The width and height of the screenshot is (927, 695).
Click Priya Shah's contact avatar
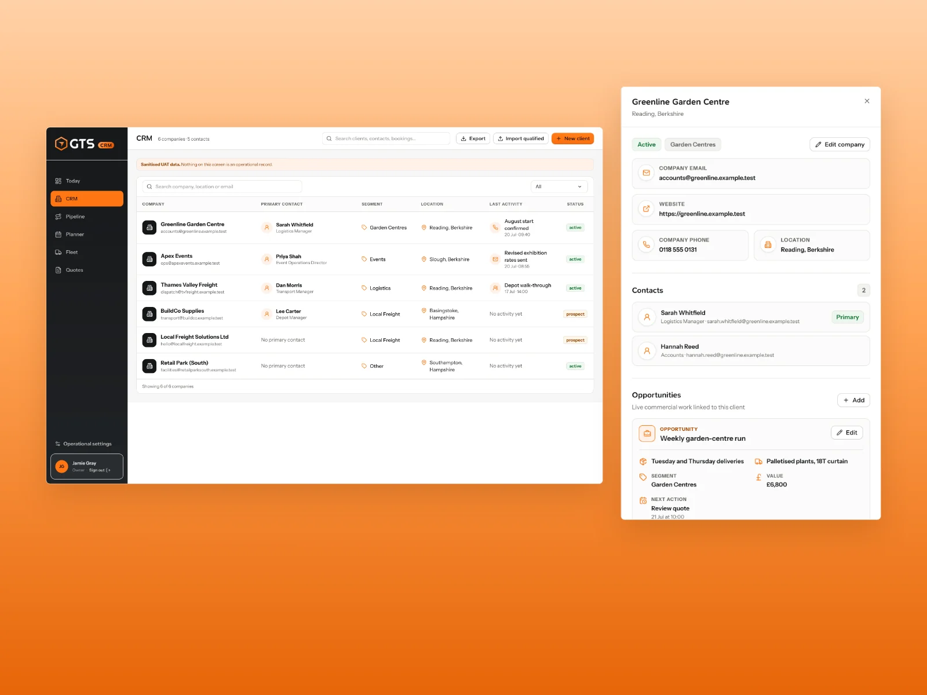(x=267, y=259)
